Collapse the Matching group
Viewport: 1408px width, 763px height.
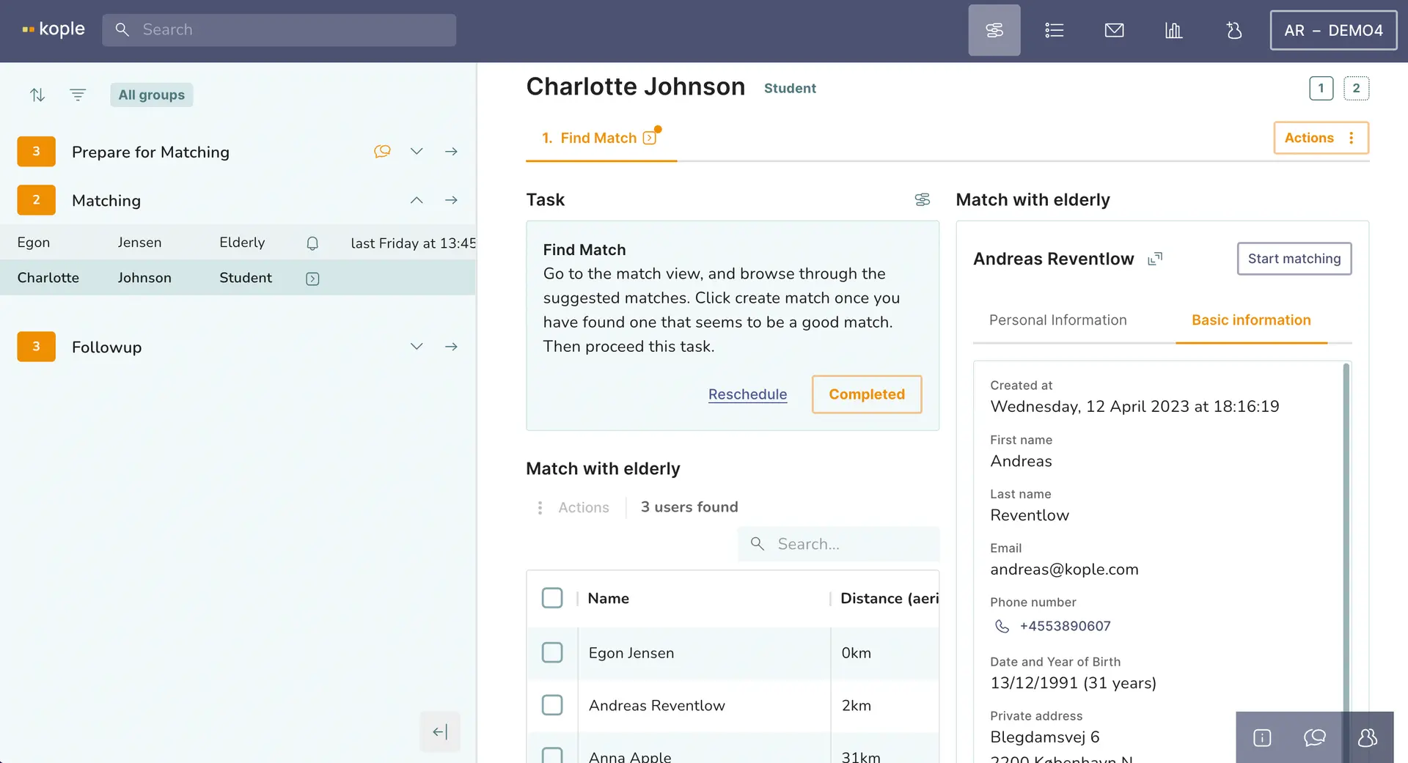tap(417, 200)
